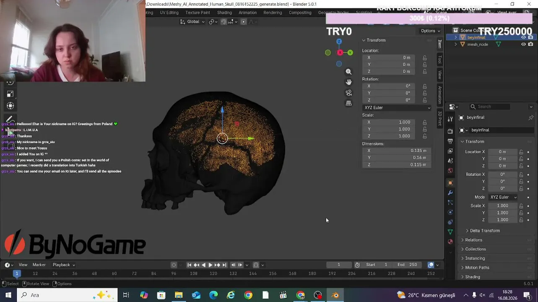Select the Scale tool in left toolbar

pyautogui.click(x=10, y=94)
